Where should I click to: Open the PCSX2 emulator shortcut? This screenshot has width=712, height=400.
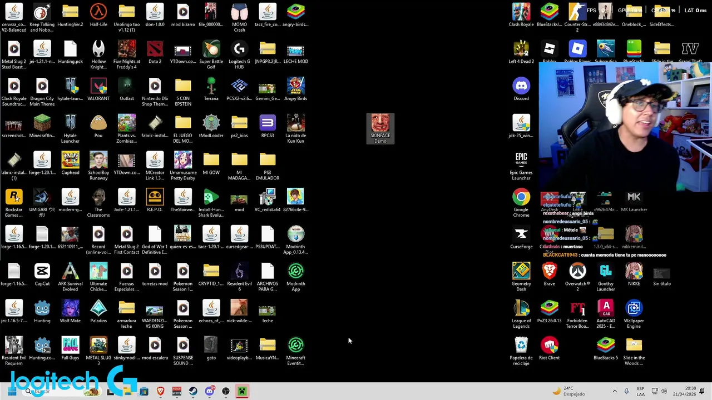pos(239,89)
